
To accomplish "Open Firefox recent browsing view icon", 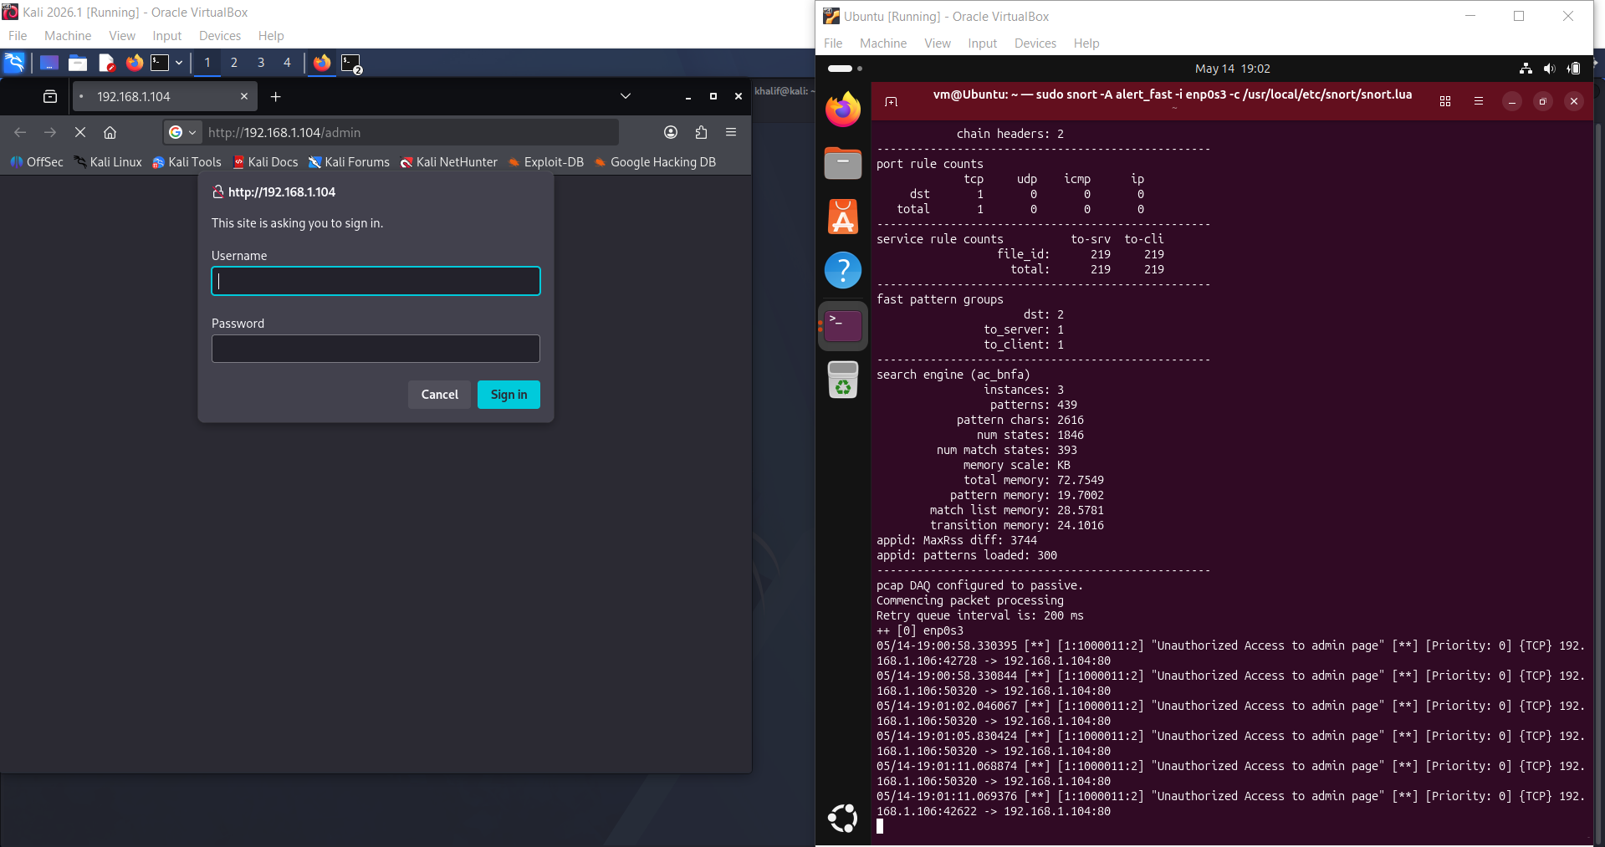I will 50,97.
